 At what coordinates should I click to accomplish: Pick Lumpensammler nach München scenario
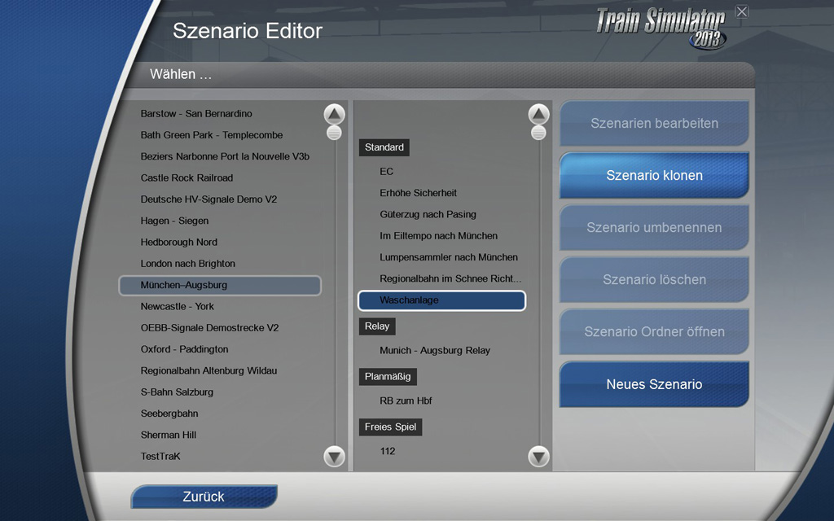tap(449, 257)
